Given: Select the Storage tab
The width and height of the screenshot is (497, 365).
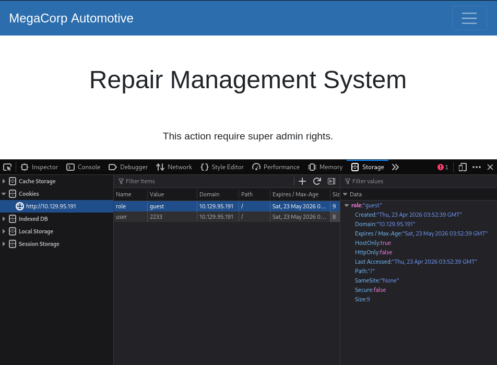Looking at the screenshot, I should point(368,167).
